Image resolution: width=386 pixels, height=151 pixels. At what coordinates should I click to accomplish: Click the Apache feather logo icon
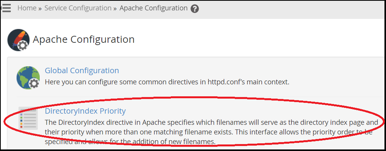coord(19,40)
